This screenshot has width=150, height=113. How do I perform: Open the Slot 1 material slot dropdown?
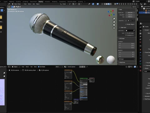click(59, 67)
